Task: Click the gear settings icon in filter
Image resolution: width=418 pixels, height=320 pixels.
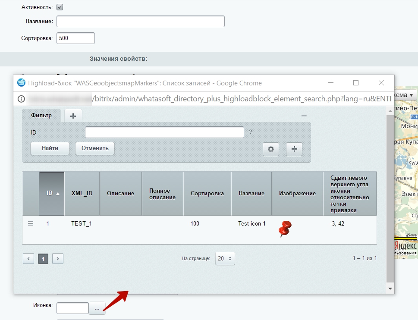Action: tap(271, 149)
